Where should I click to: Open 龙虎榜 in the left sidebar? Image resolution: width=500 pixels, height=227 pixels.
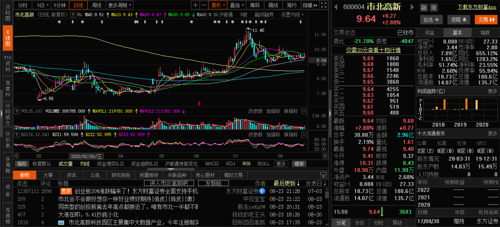tap(8, 216)
